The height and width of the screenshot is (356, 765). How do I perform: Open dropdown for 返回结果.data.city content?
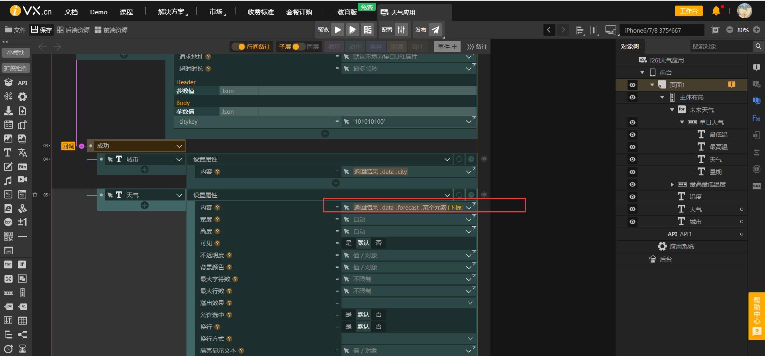pyautogui.click(x=469, y=172)
